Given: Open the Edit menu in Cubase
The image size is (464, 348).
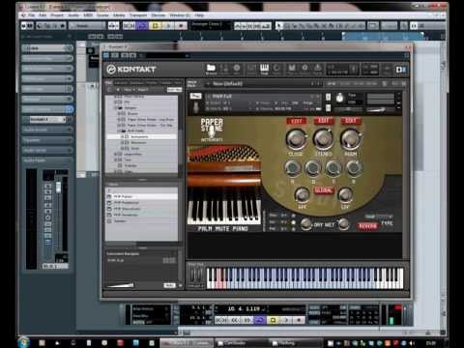Looking at the screenshot, I should (43, 15).
